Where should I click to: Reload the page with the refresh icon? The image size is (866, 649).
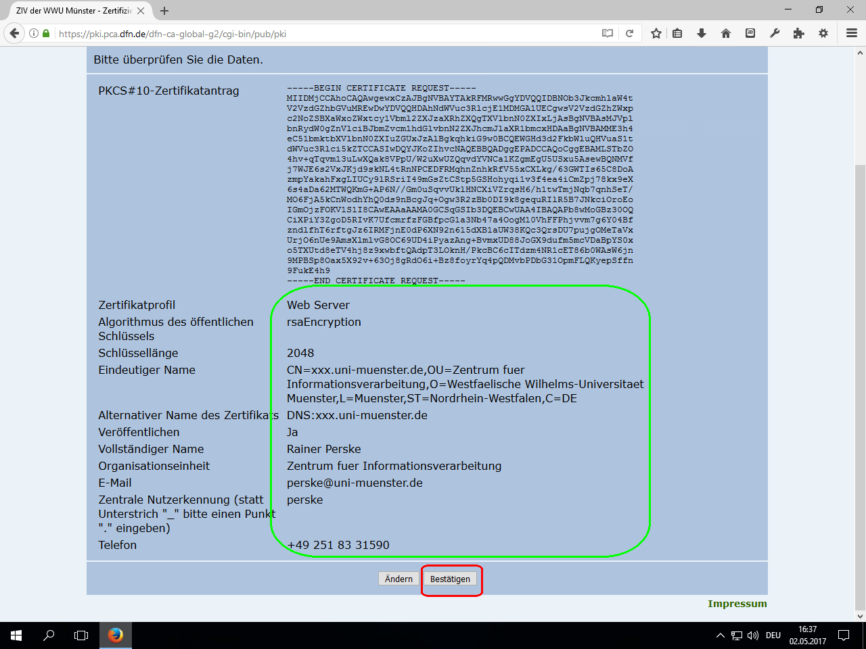coord(629,33)
